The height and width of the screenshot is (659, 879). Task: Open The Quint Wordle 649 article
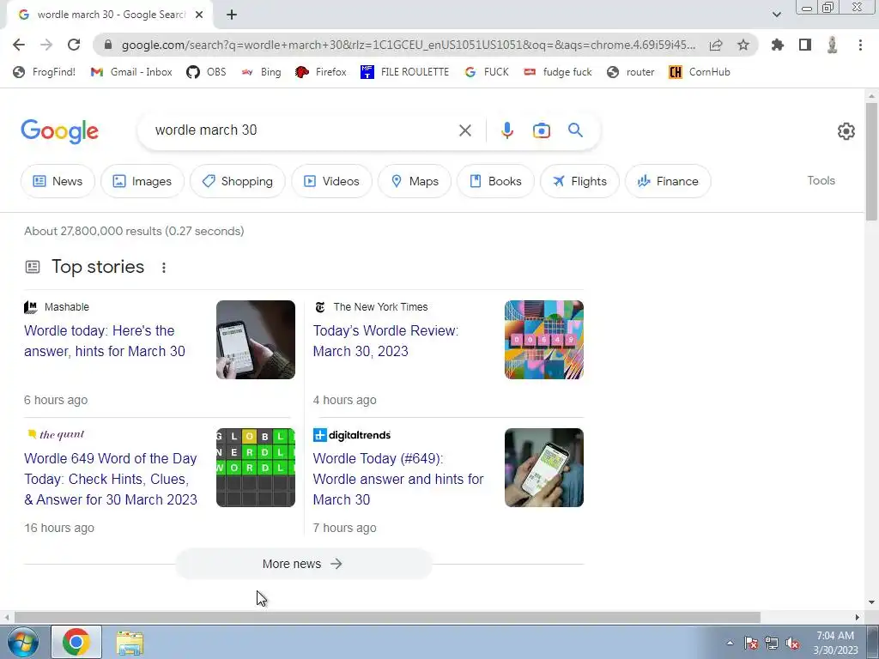click(x=111, y=479)
